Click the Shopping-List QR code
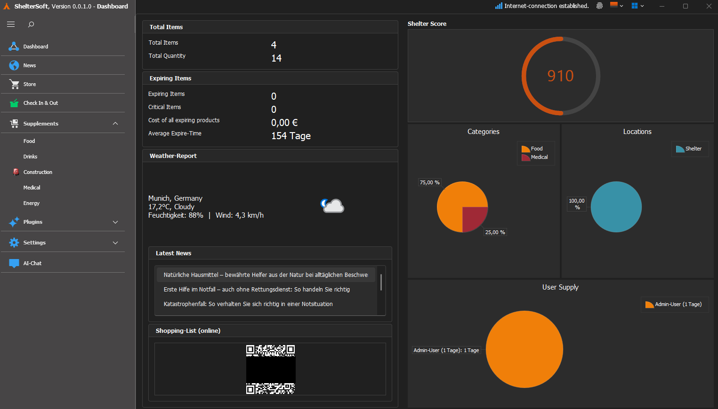The height and width of the screenshot is (409, 718). tap(270, 370)
